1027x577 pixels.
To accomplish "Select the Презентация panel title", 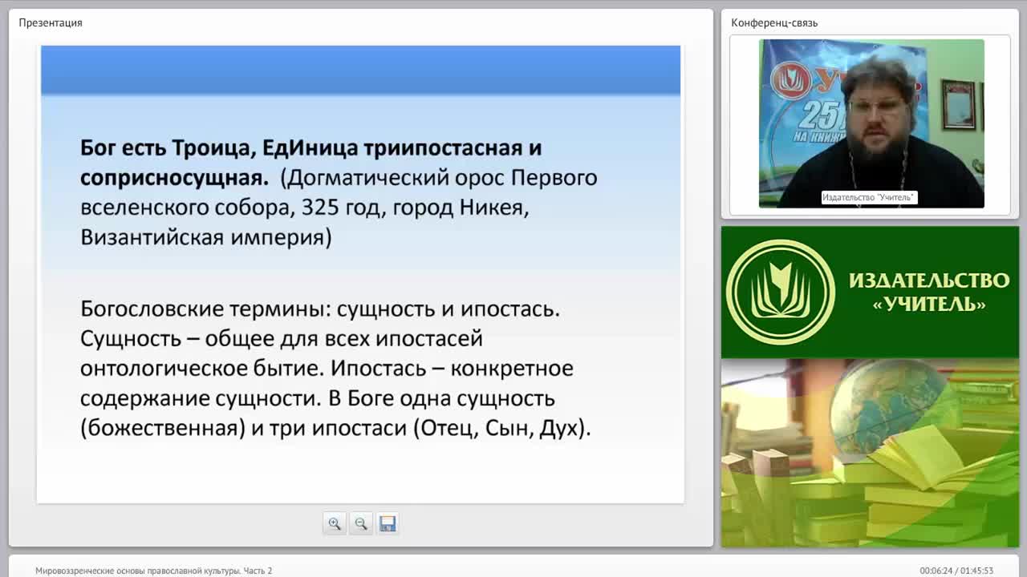I will point(51,22).
